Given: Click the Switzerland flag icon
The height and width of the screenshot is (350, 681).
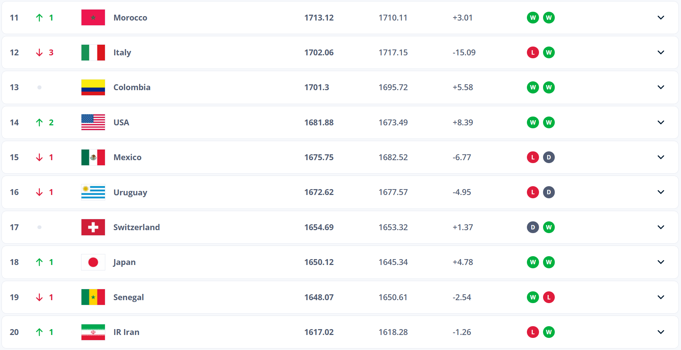Looking at the screenshot, I should click(x=93, y=227).
